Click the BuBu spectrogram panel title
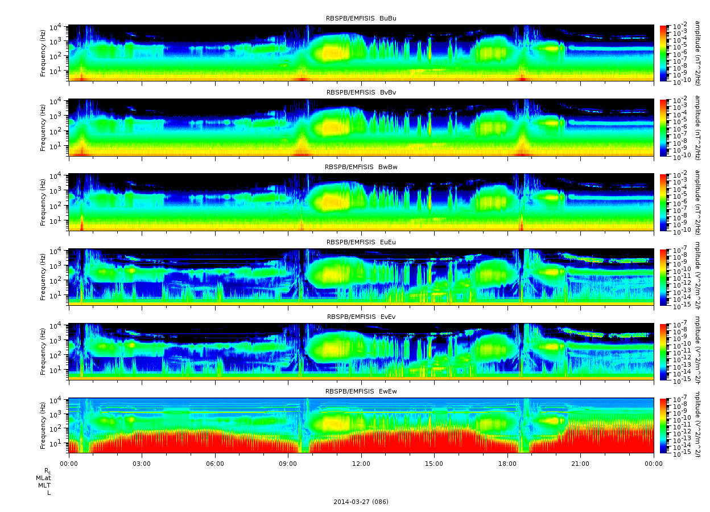 click(x=361, y=18)
